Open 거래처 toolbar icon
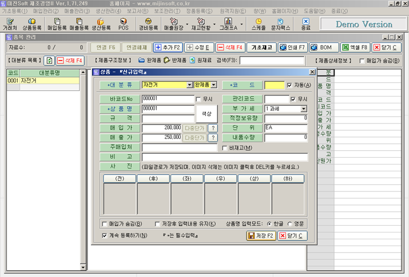 pos(10,24)
